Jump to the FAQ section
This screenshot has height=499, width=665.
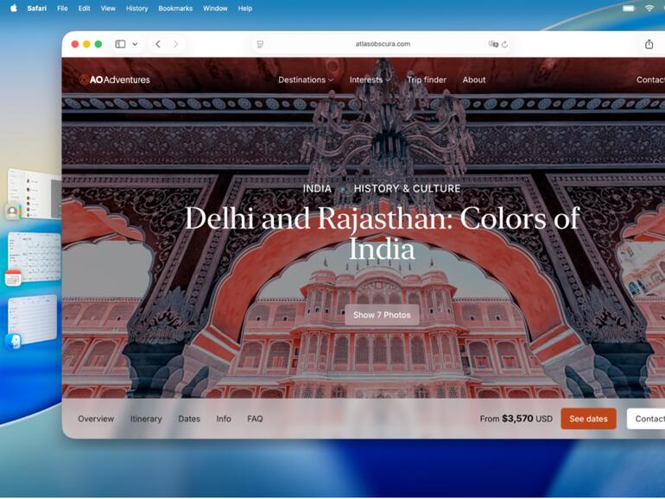pyautogui.click(x=255, y=419)
